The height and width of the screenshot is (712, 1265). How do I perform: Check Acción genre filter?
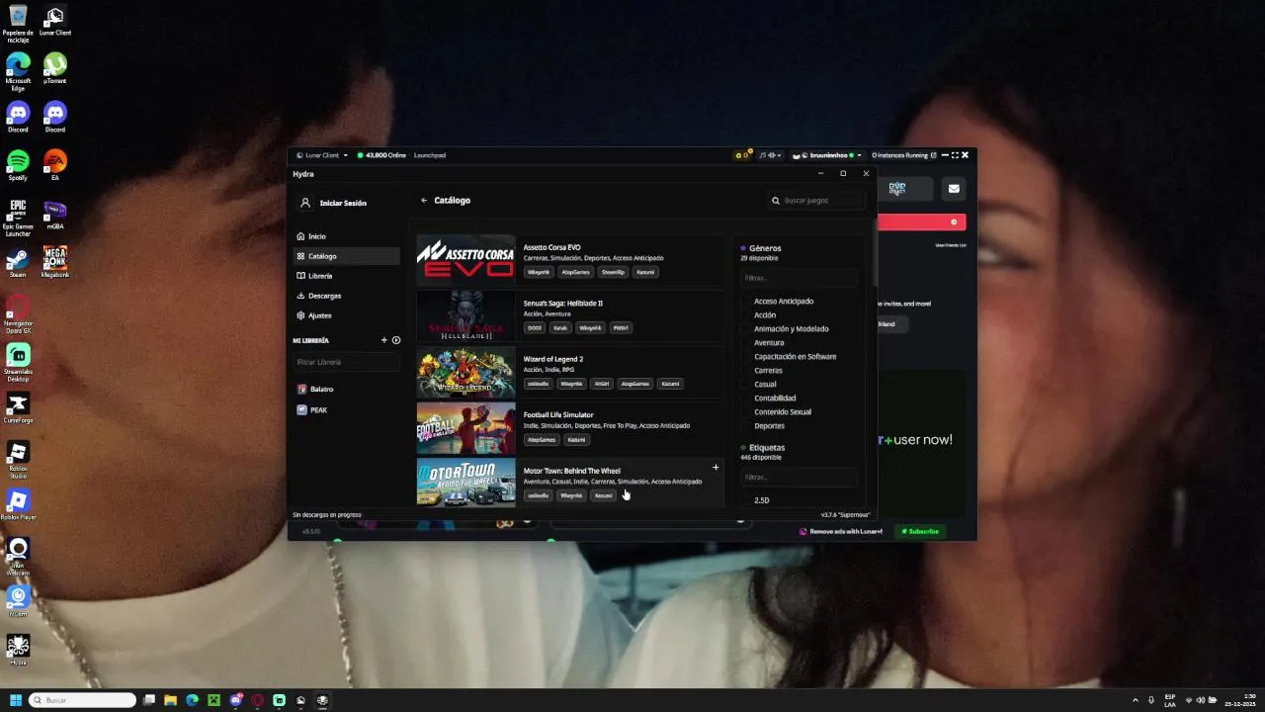click(759, 314)
